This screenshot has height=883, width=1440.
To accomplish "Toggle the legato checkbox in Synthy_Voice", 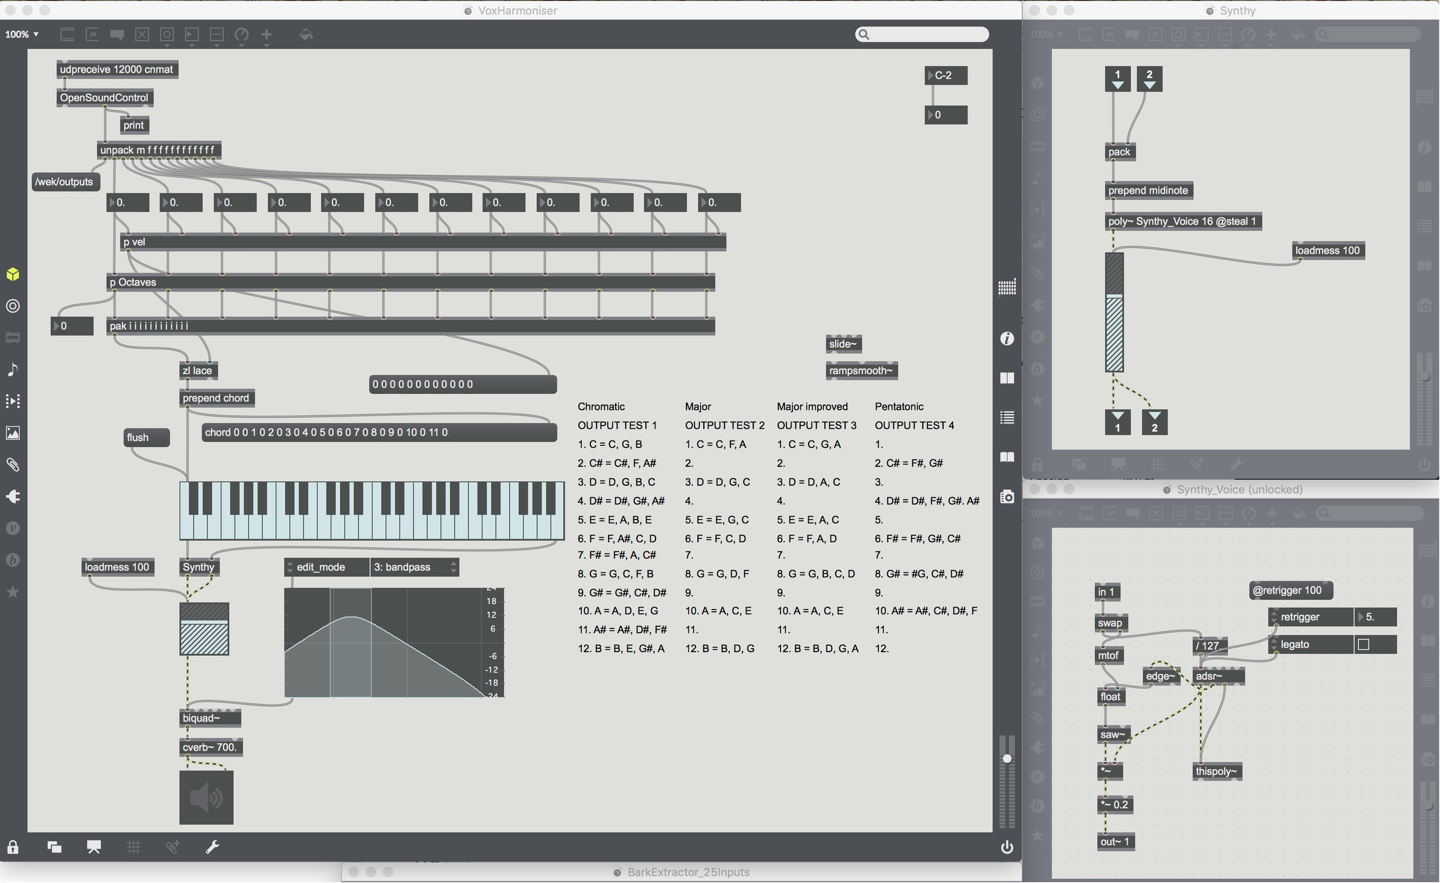I will 1363,645.
